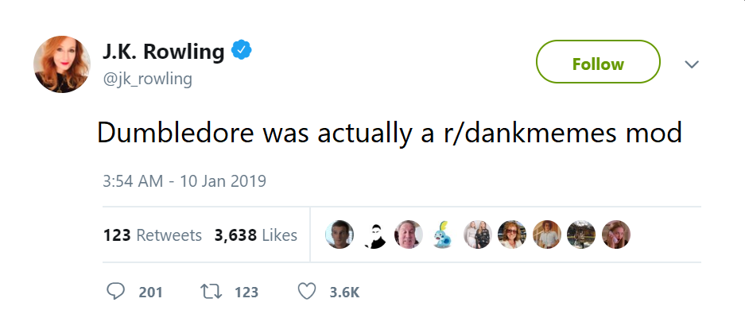Image resolution: width=745 pixels, height=314 pixels.
Task: Click the blue verified badge
Action: click(242, 50)
